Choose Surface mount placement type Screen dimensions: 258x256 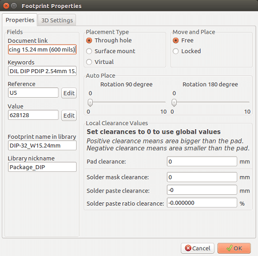click(x=110, y=51)
